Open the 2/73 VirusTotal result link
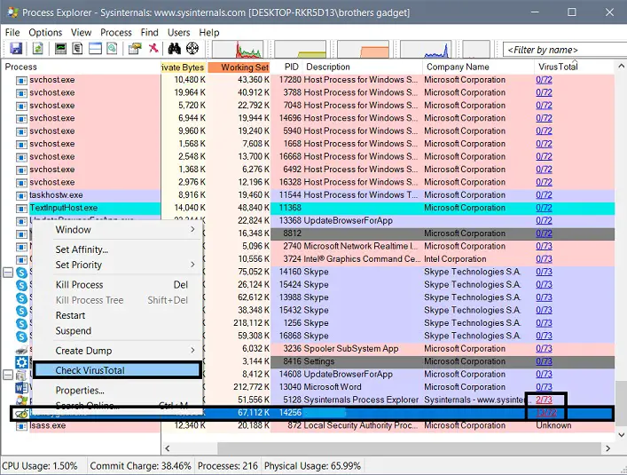Viewport: 627px width, 475px height. click(544, 400)
